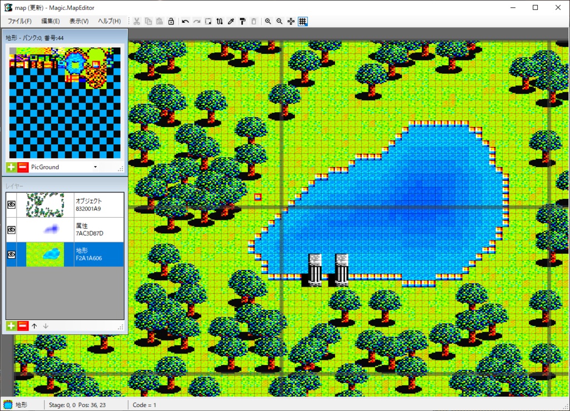Hide the 地形 layer
This screenshot has height=411, width=570.
tap(11, 254)
